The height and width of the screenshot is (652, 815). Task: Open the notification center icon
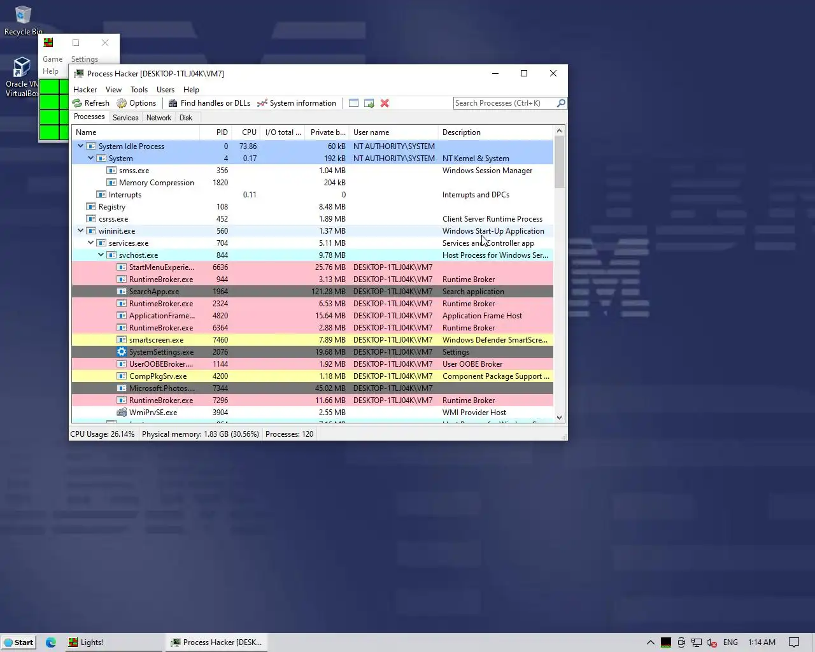(x=794, y=642)
